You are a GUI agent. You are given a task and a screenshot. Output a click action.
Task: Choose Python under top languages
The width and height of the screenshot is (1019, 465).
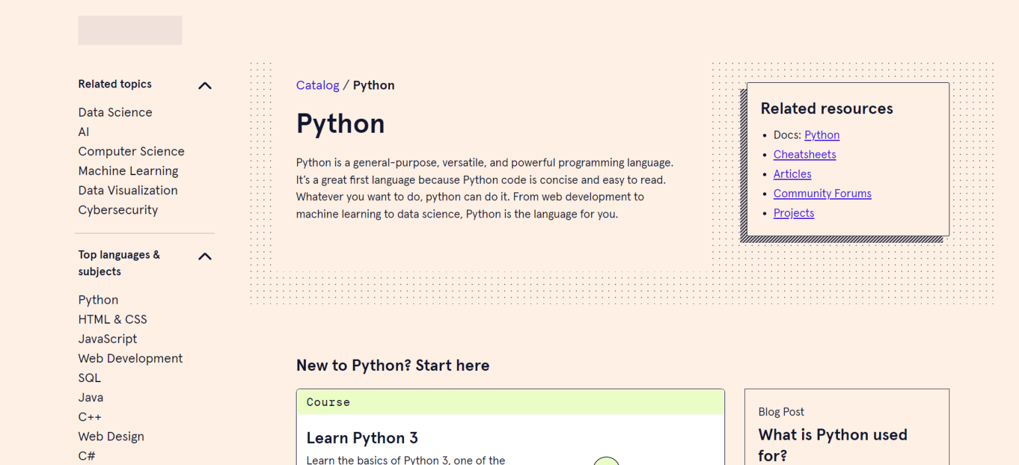(x=98, y=299)
